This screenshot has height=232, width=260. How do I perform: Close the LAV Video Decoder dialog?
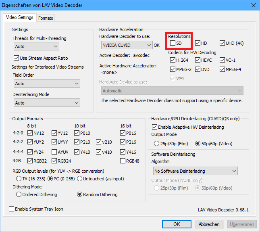tap(254, 5)
